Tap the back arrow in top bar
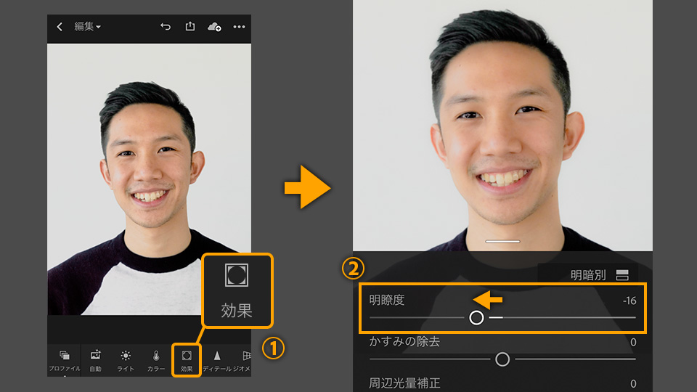The width and height of the screenshot is (697, 392). coord(60,27)
